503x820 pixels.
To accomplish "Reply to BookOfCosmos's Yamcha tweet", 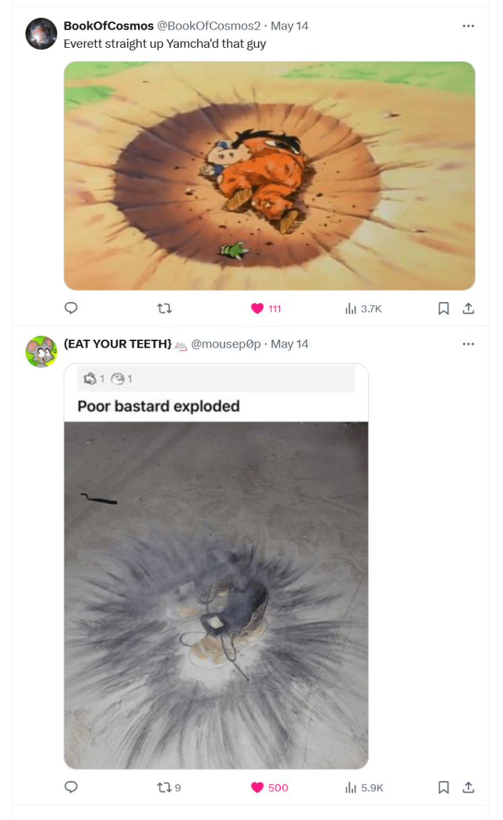I will pyautogui.click(x=71, y=309).
